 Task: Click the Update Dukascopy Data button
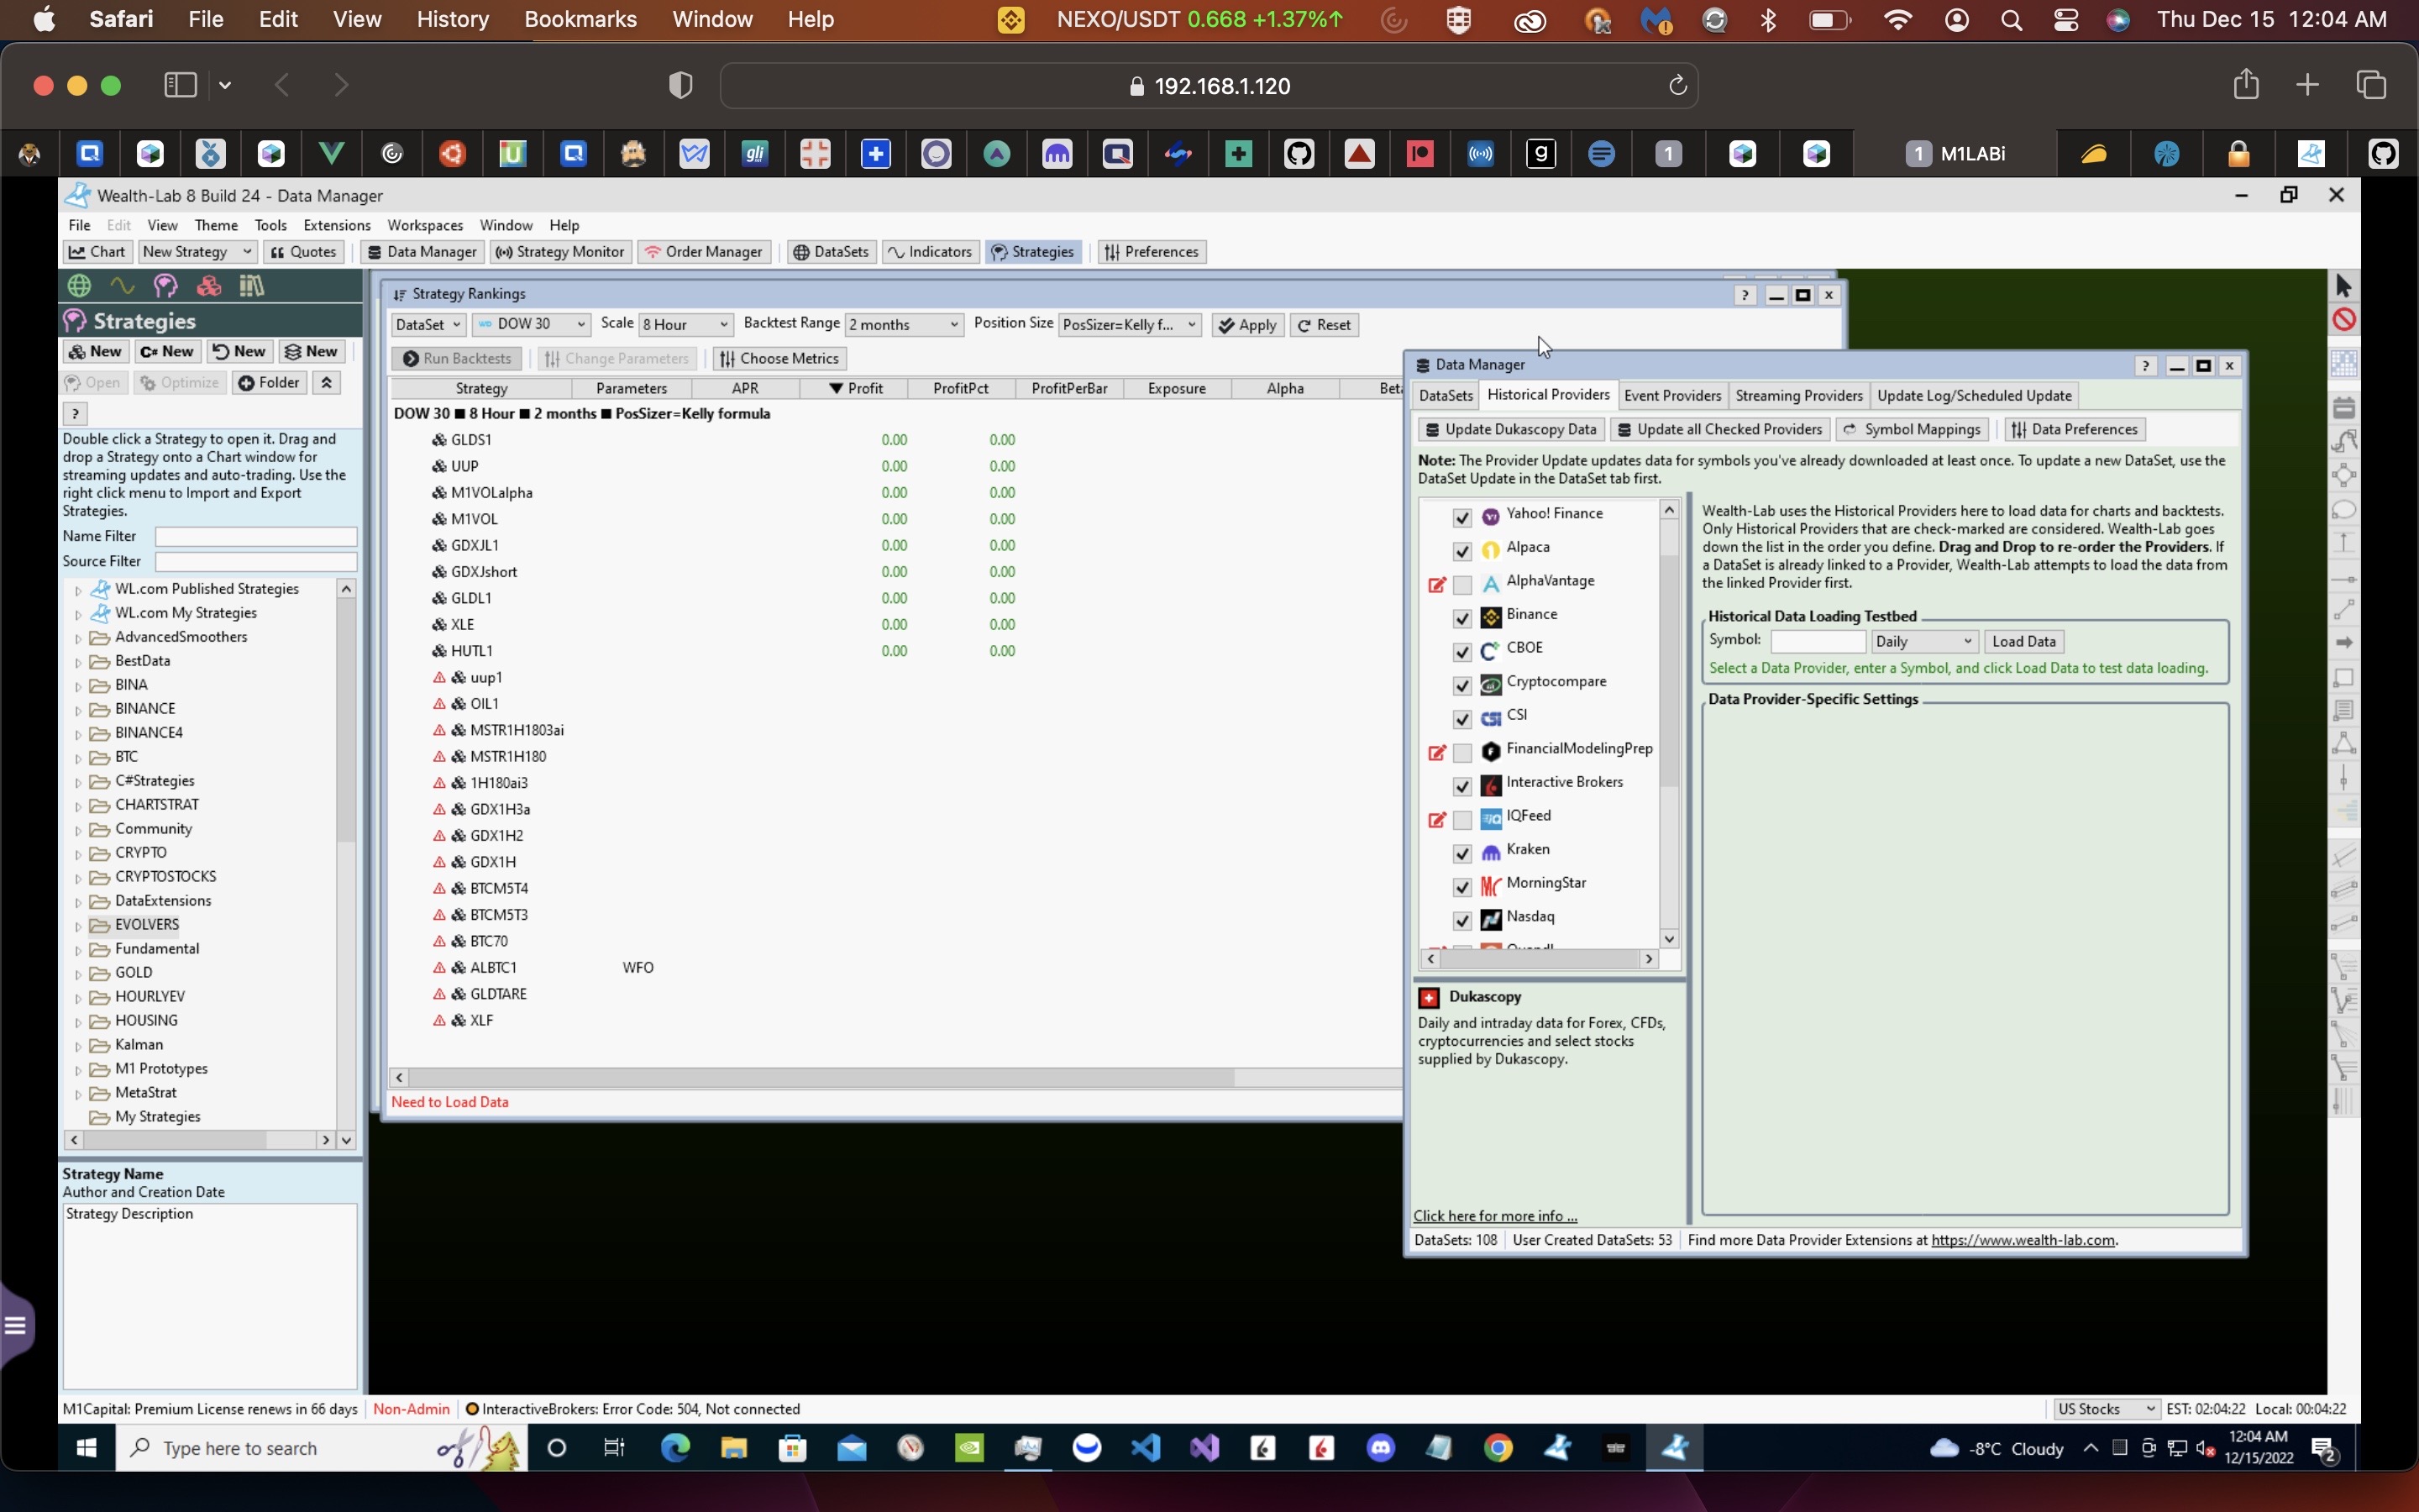pyautogui.click(x=1510, y=430)
